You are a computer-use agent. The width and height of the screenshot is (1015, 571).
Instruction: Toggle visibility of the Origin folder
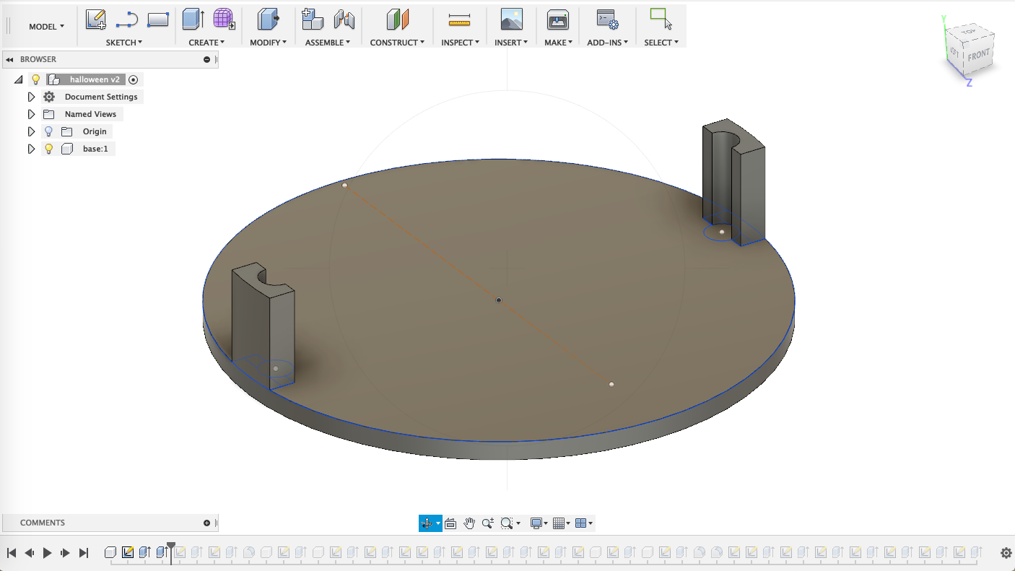pyautogui.click(x=48, y=131)
